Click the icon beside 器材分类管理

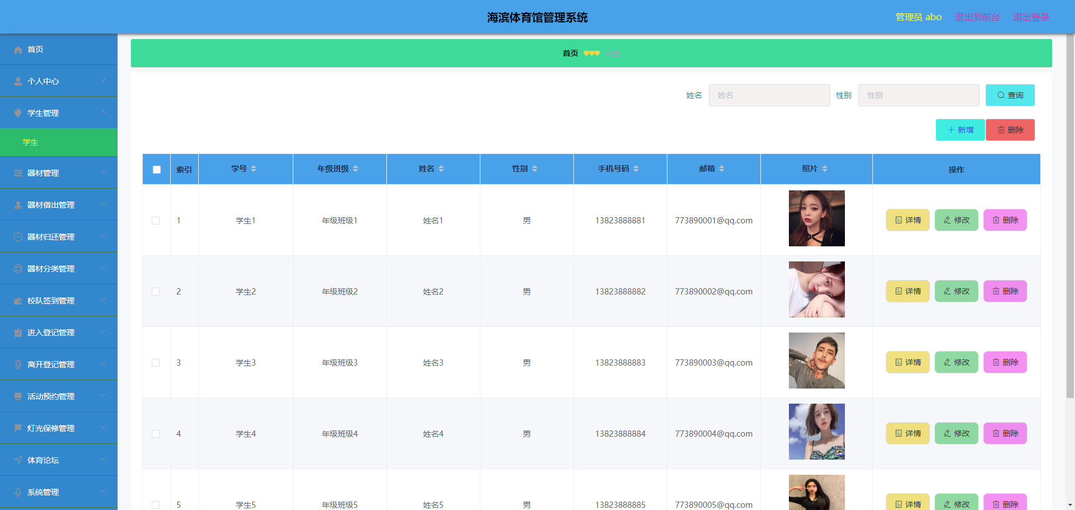coord(18,269)
